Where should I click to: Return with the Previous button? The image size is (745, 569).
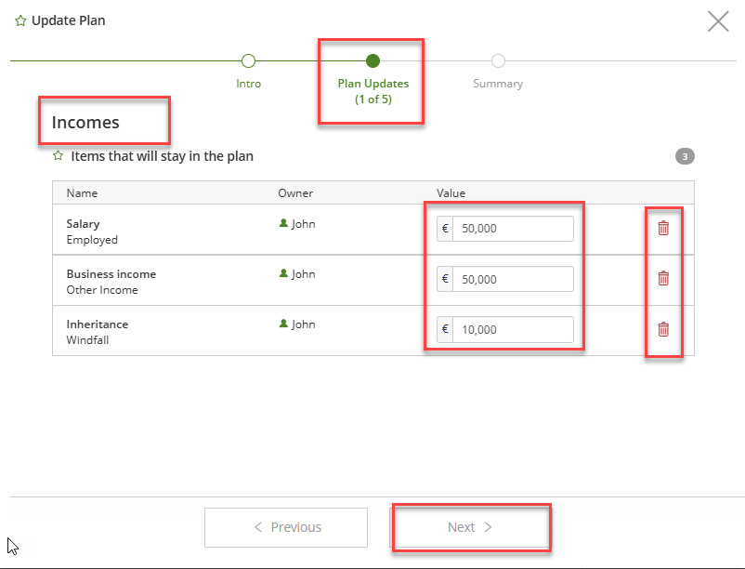pyautogui.click(x=286, y=527)
